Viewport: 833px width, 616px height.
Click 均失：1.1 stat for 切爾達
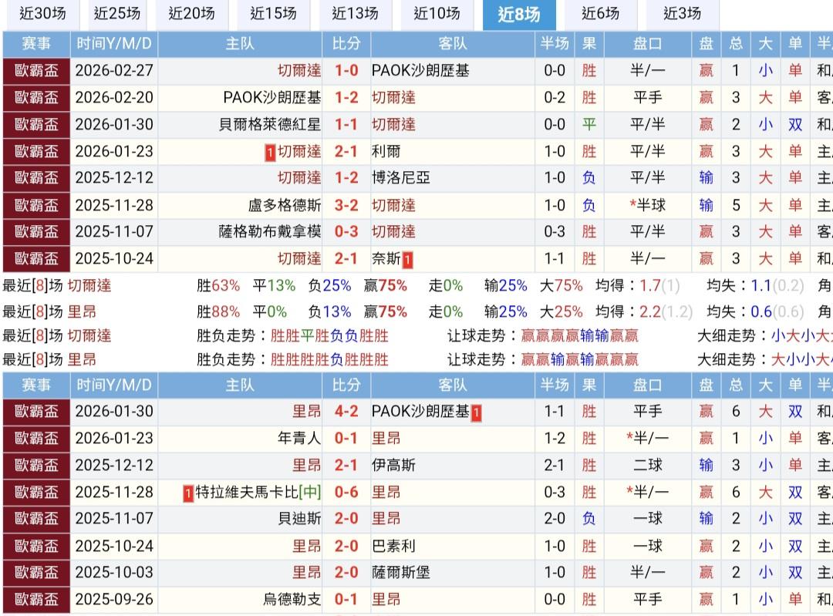pos(755,286)
